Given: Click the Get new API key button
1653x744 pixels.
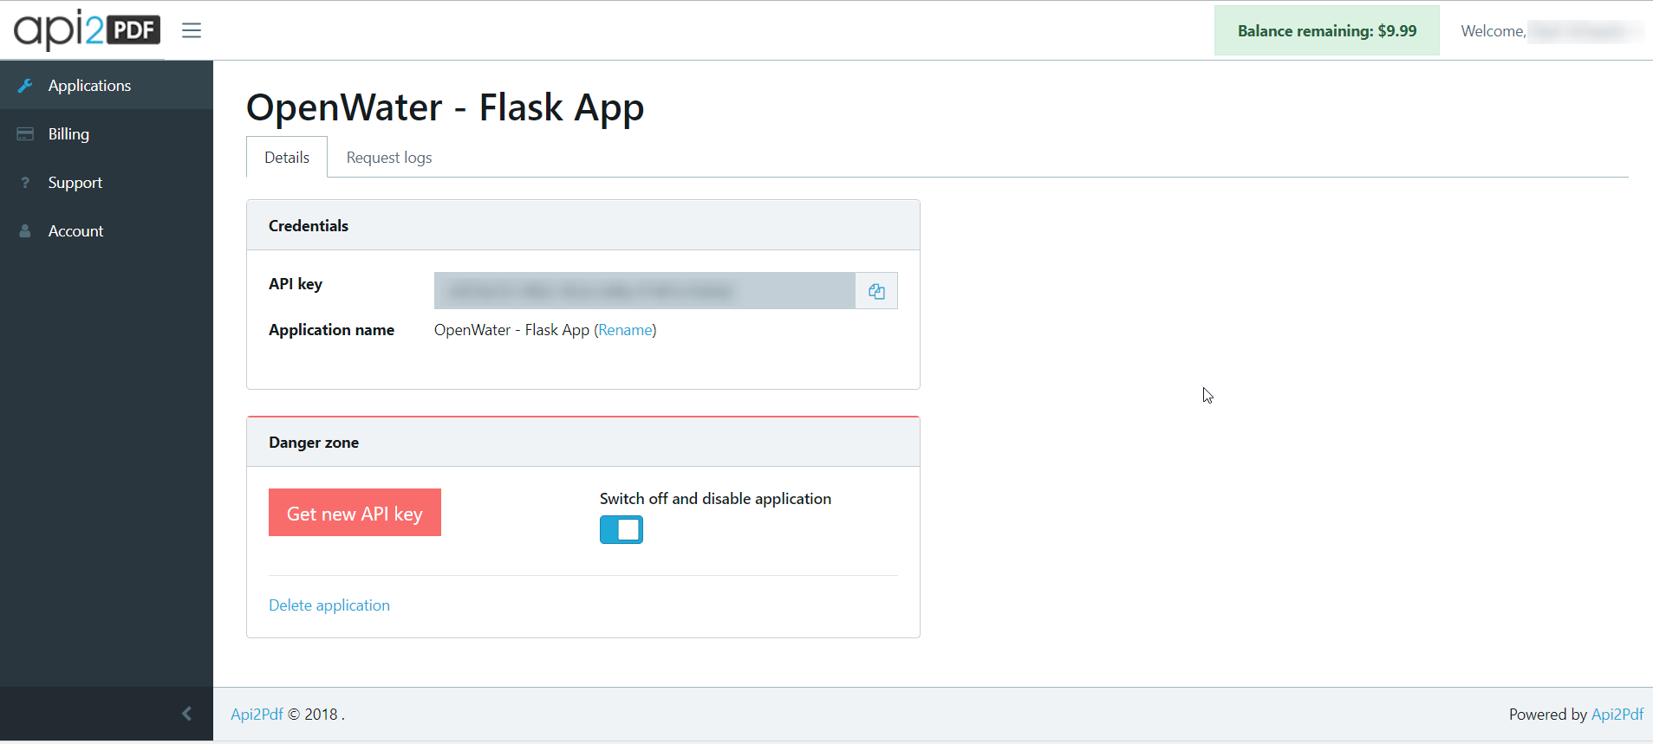Looking at the screenshot, I should pyautogui.click(x=355, y=513).
